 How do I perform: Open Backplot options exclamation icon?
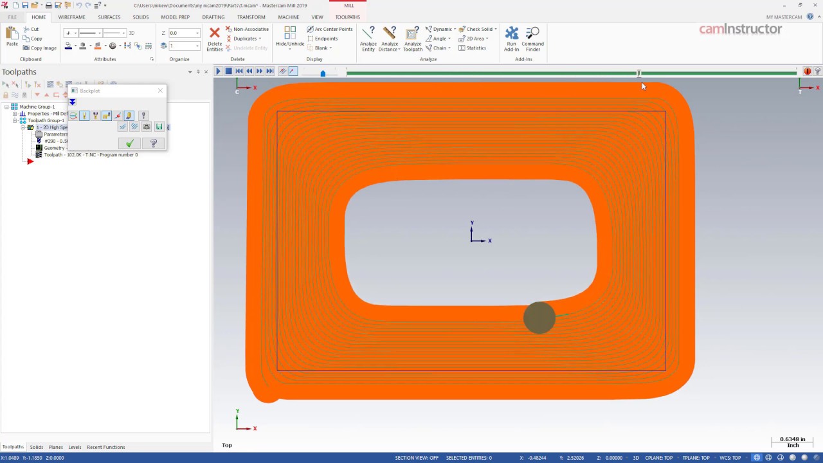tap(143, 116)
